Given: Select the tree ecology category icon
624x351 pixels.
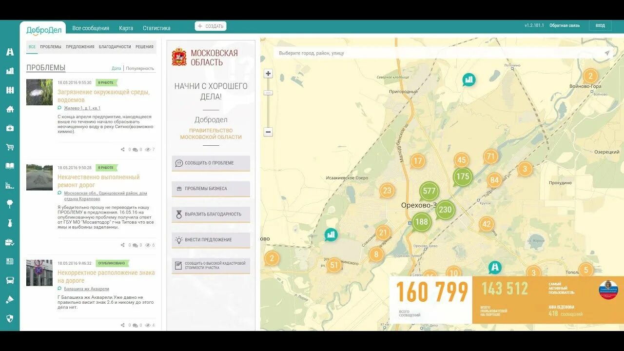Looking at the screenshot, I should point(10,204).
